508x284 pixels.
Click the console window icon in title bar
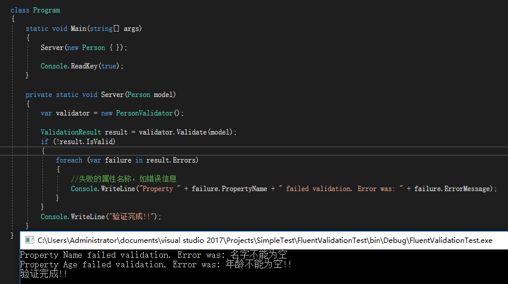tap(29, 240)
